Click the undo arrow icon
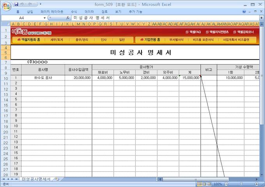 coord(23,4)
